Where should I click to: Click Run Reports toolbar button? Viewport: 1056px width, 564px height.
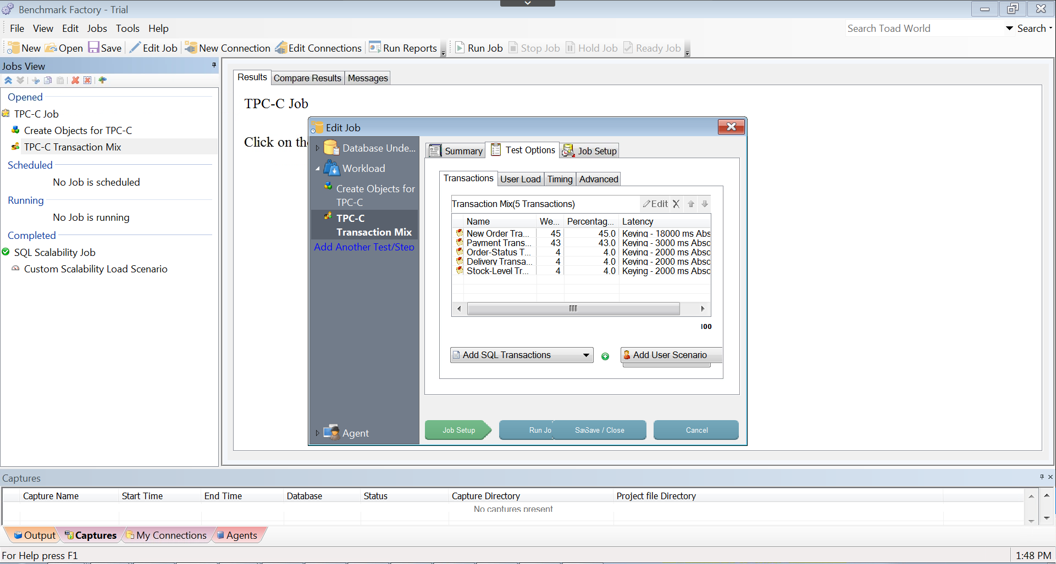pos(403,48)
